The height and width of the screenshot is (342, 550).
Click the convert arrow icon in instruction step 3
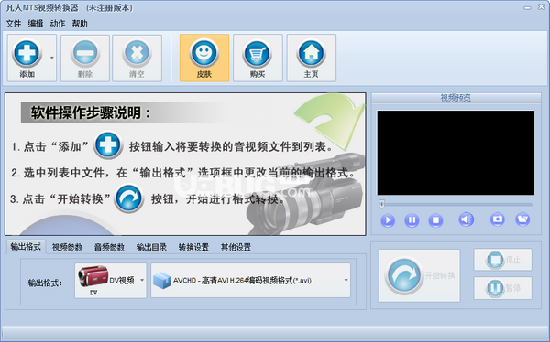pos(128,198)
